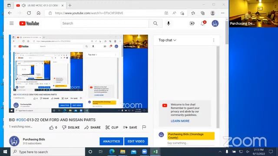Screen dimensions: 278x156
Task: Share the video with the SHARE button
Action: click(x=93, y=127)
